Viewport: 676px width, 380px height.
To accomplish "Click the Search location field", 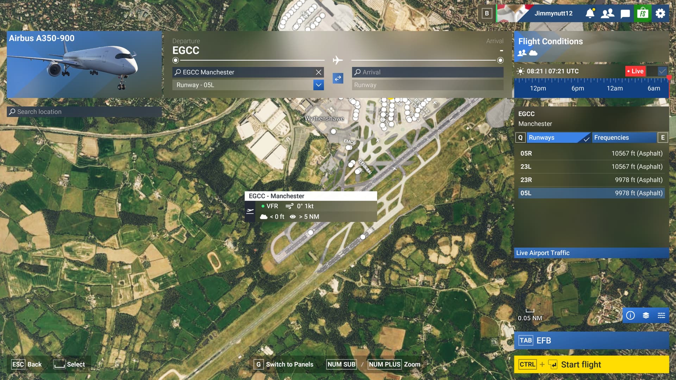I will tap(84, 112).
